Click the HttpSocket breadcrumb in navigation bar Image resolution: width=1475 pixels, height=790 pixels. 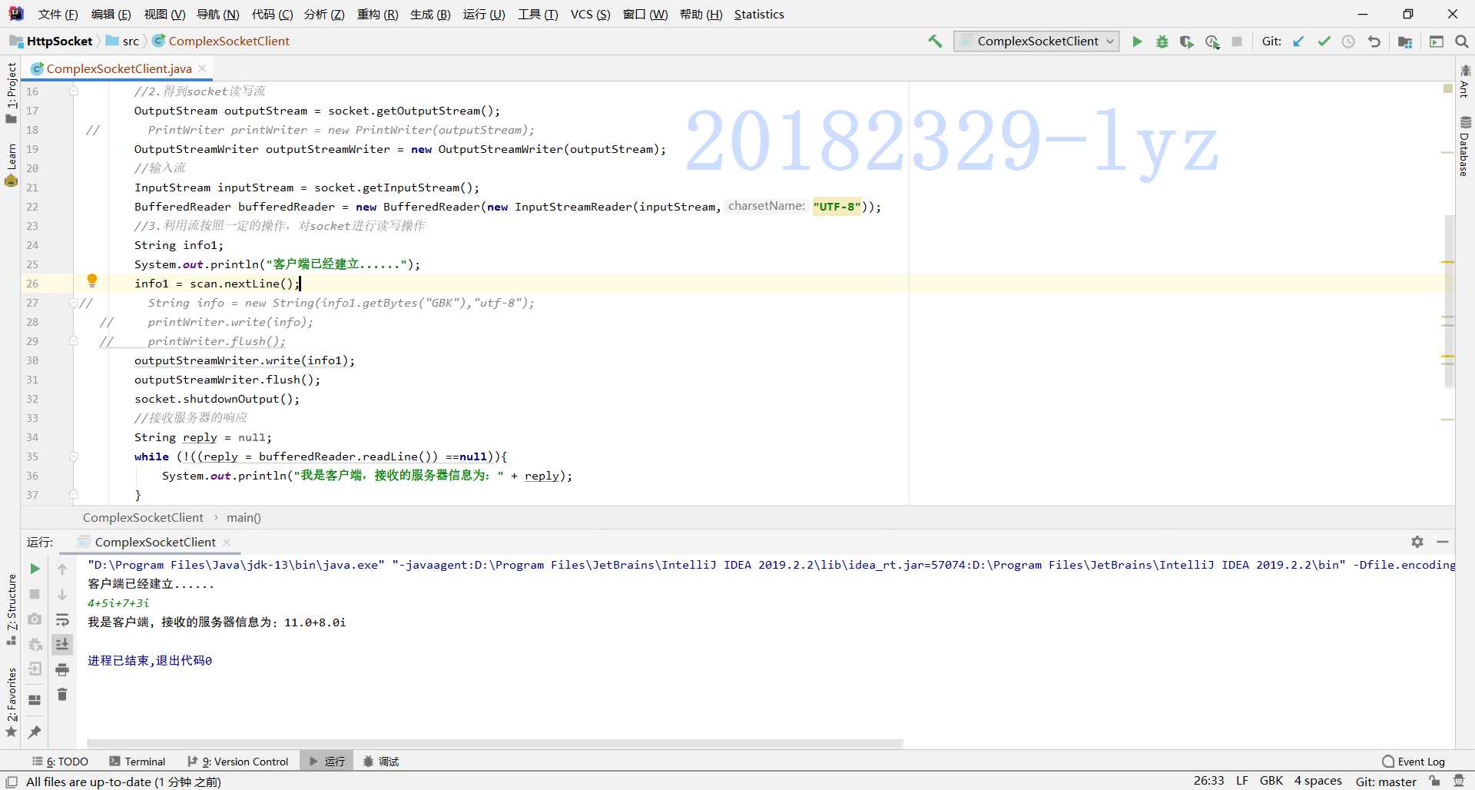click(x=51, y=41)
